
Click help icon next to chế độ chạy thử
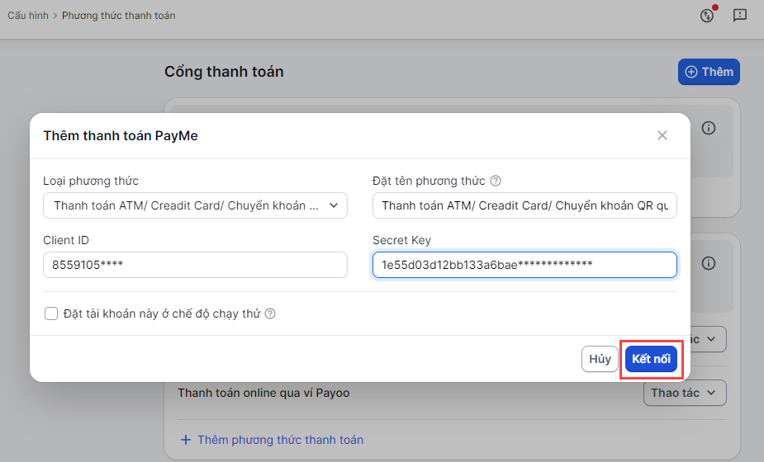pos(269,313)
